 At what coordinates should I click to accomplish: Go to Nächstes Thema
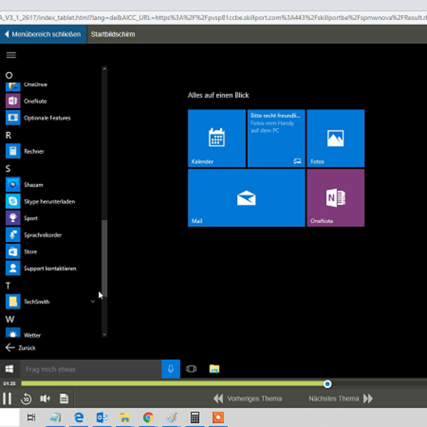click(341, 399)
